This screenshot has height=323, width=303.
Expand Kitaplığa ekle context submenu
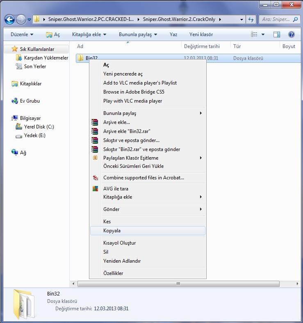click(148, 197)
